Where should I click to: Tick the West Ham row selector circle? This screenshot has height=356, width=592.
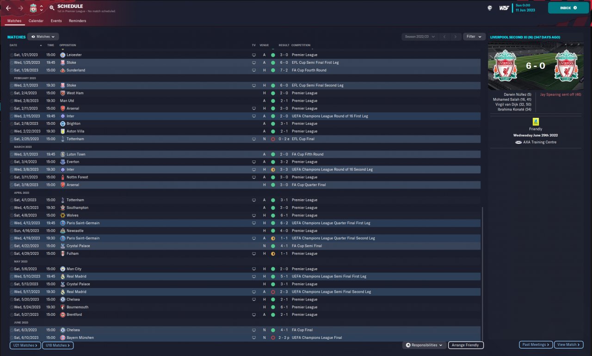[12, 93]
